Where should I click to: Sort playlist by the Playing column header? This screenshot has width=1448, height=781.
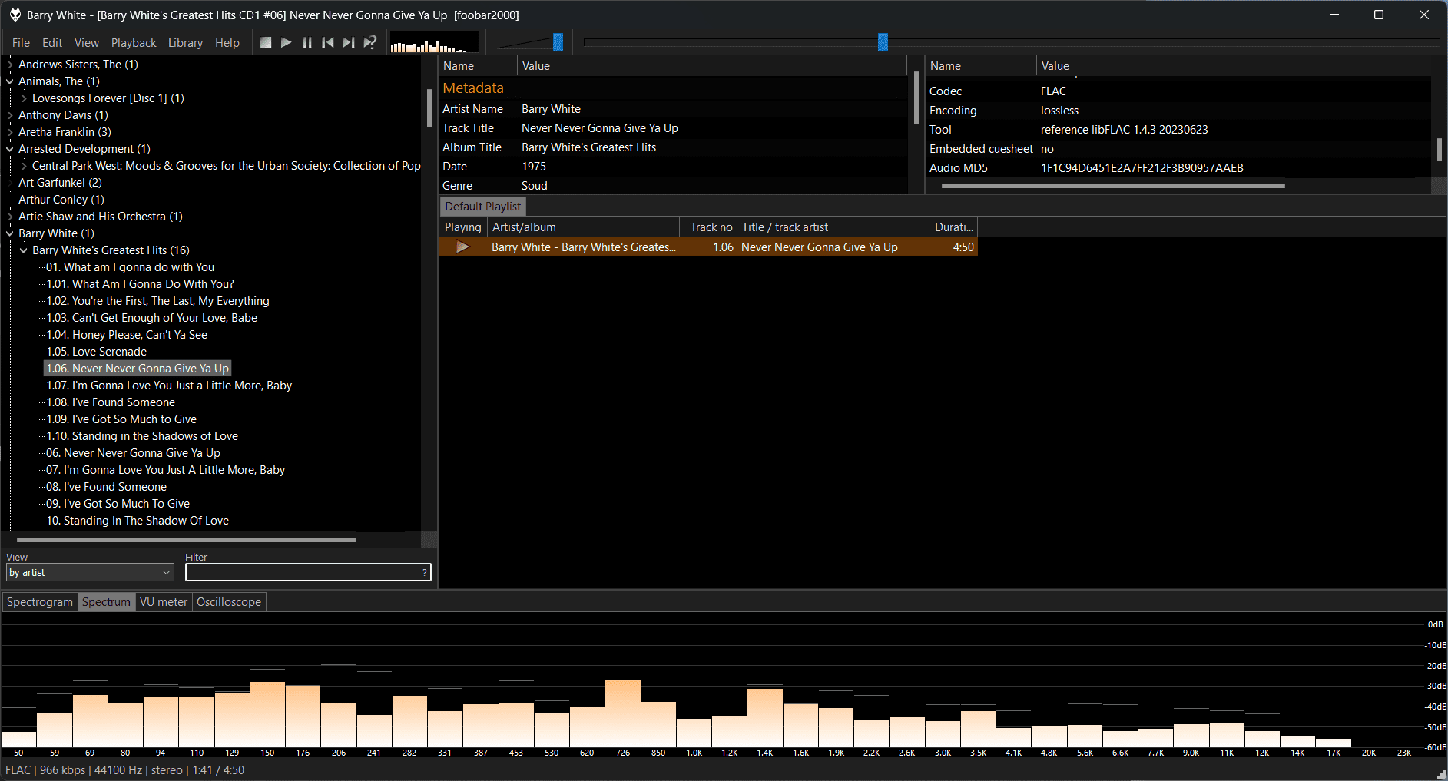coord(463,227)
